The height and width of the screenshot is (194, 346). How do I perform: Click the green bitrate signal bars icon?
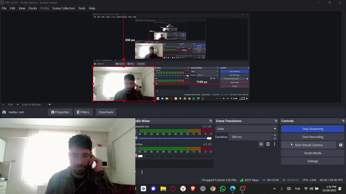coord(241,180)
